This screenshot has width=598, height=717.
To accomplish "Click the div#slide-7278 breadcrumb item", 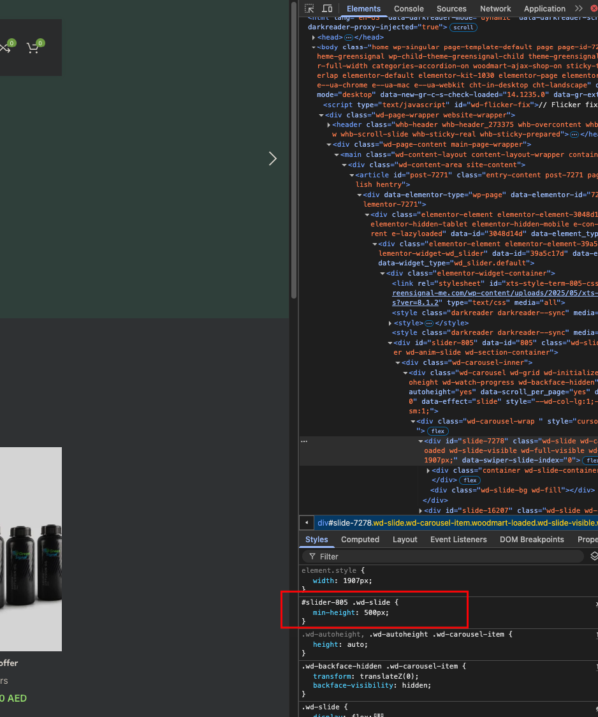I will click(x=457, y=522).
